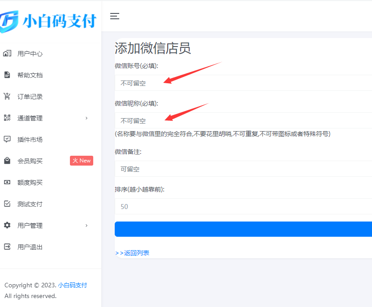Image resolution: width=372 pixels, height=307 pixels.
Task: Click the 火 New badge
Action: tap(82, 161)
